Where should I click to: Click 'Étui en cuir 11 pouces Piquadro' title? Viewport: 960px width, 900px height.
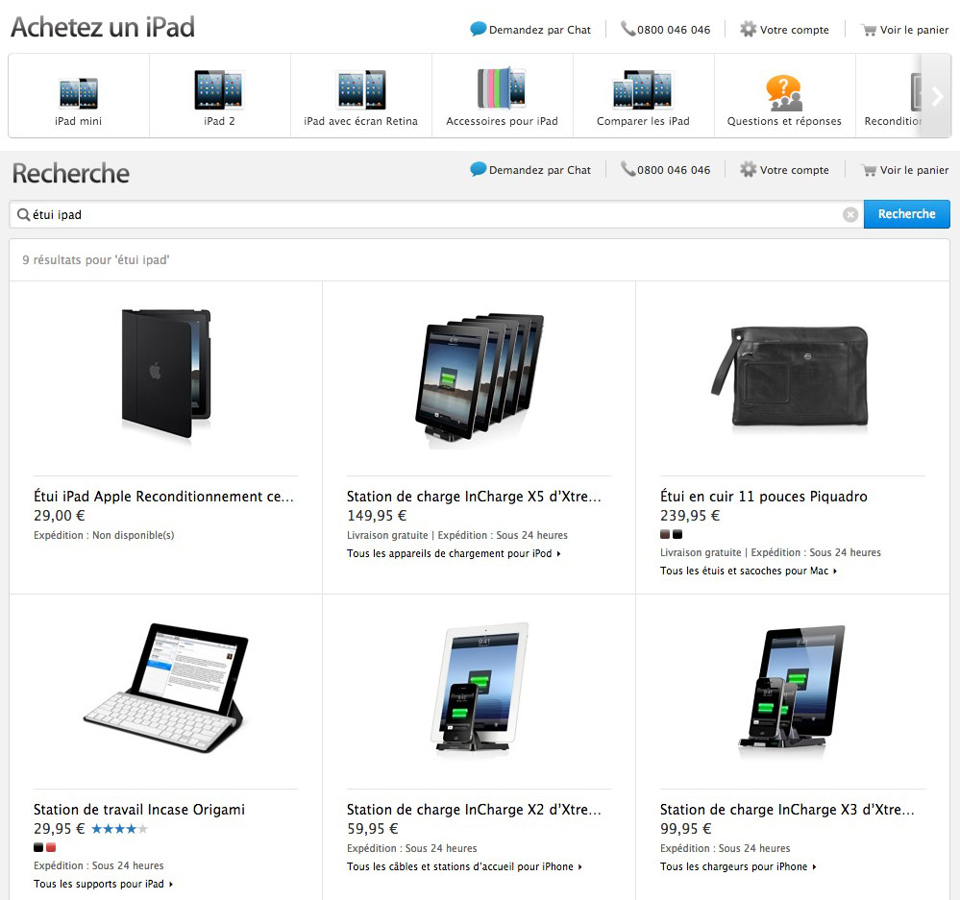point(763,497)
